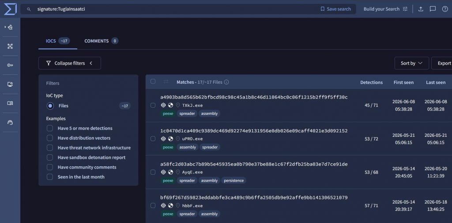The image size is (452, 223).
Task: Open the Sort by dropdown
Action: click(412, 63)
